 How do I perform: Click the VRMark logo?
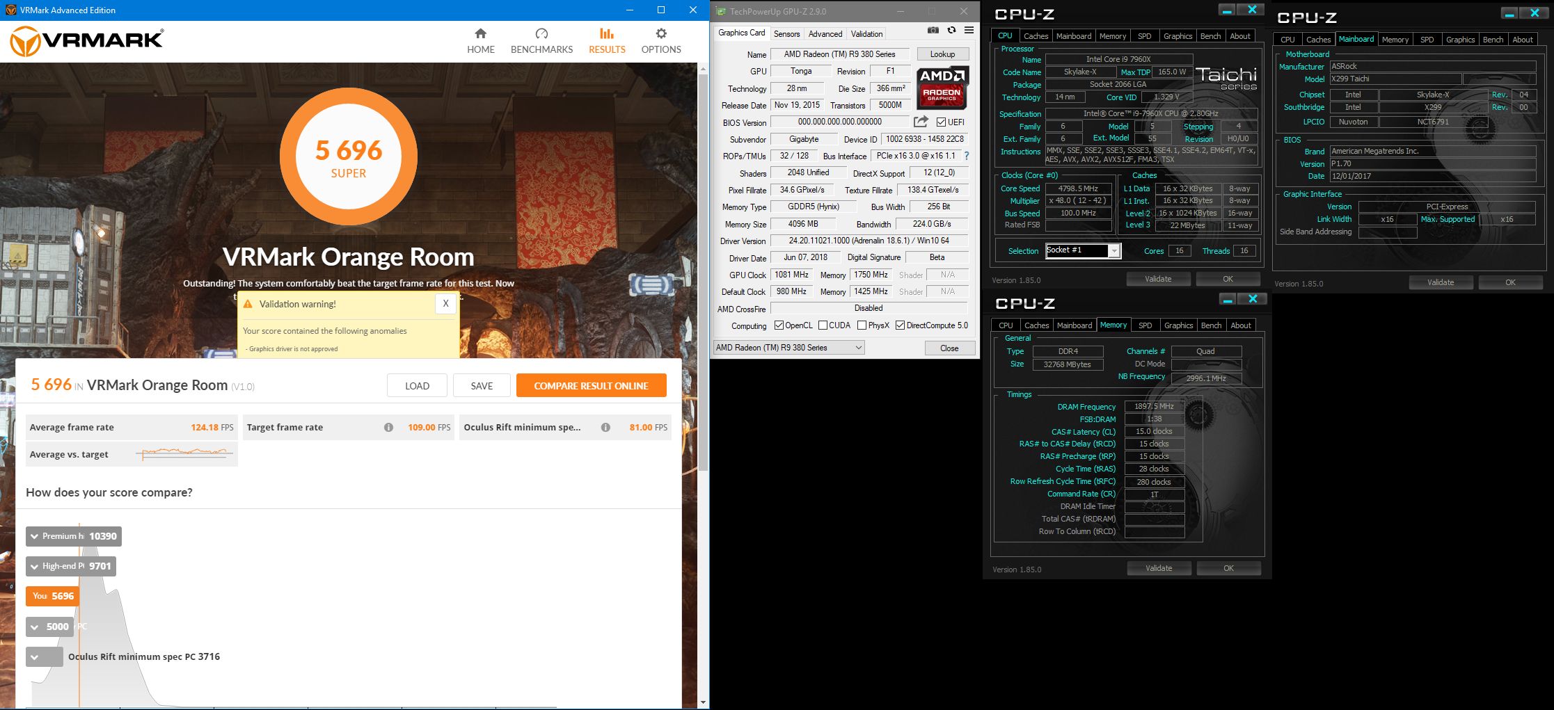(86, 41)
